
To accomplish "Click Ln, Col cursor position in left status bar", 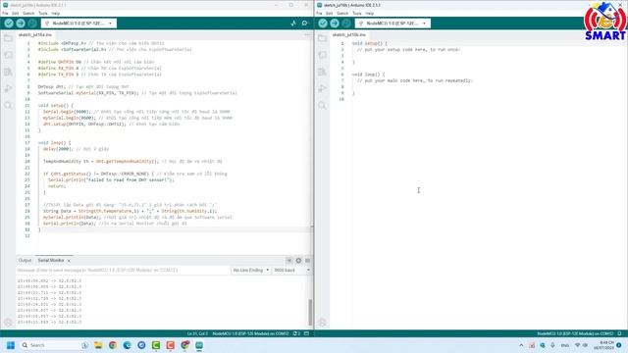I will tap(197, 333).
